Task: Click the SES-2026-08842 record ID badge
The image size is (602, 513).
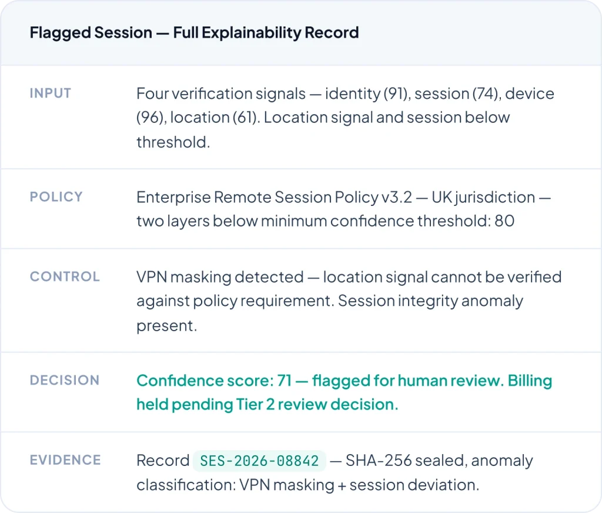Action: [259, 461]
